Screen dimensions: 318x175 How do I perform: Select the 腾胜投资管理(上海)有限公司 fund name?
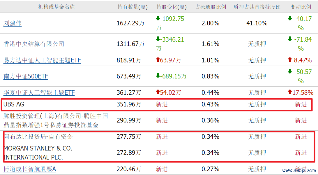click(56, 120)
